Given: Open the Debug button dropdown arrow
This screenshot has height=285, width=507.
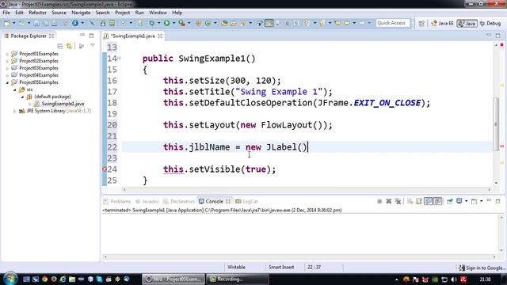Looking at the screenshot, I should tap(158, 23).
